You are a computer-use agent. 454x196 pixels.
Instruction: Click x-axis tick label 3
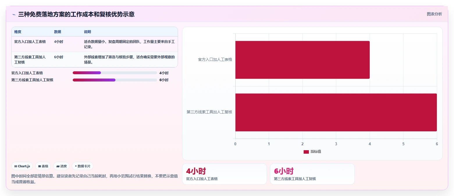tap(336, 144)
